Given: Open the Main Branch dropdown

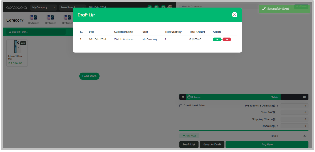Looking at the screenshot, I should point(72,7).
